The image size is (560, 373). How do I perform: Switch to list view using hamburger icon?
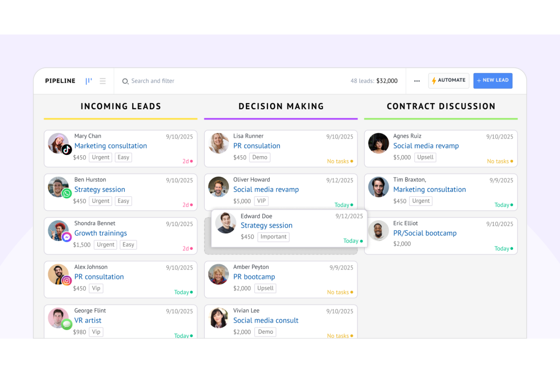click(x=103, y=80)
